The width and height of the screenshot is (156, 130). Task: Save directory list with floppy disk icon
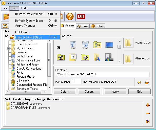pyautogui.click(x=148, y=121)
